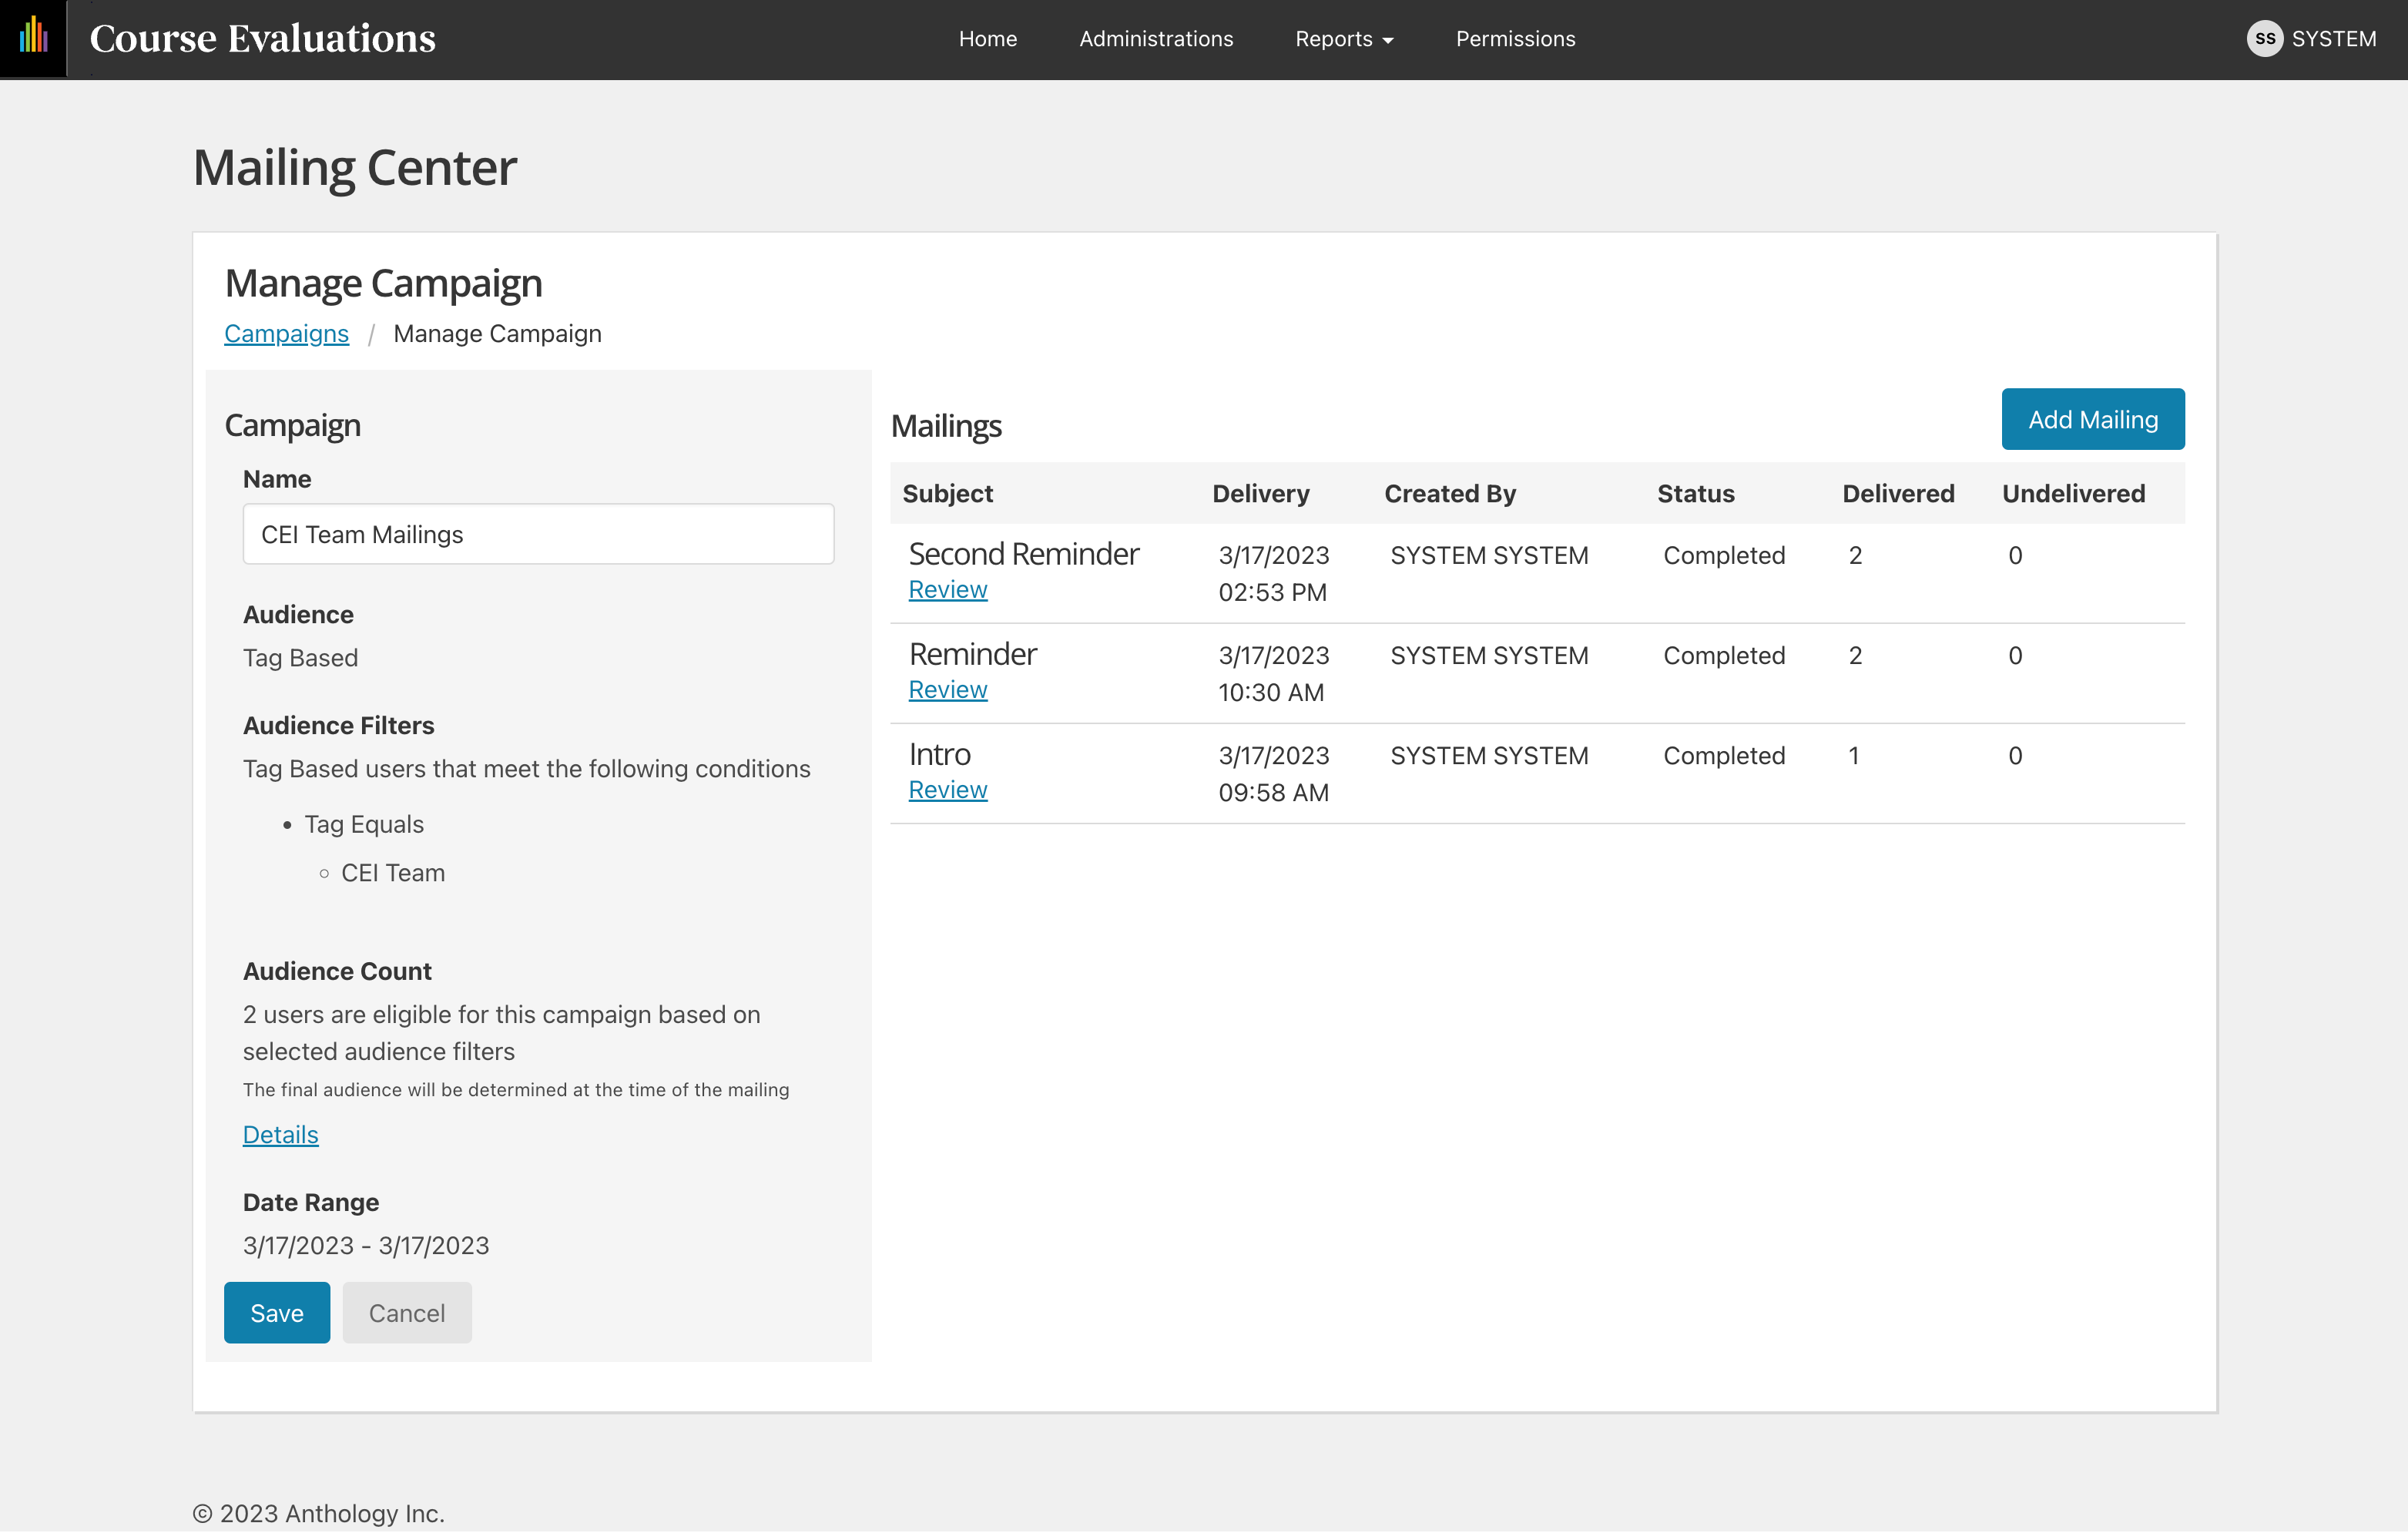Open the Administrations menu item
The image size is (2408, 1533).
click(x=1156, y=38)
